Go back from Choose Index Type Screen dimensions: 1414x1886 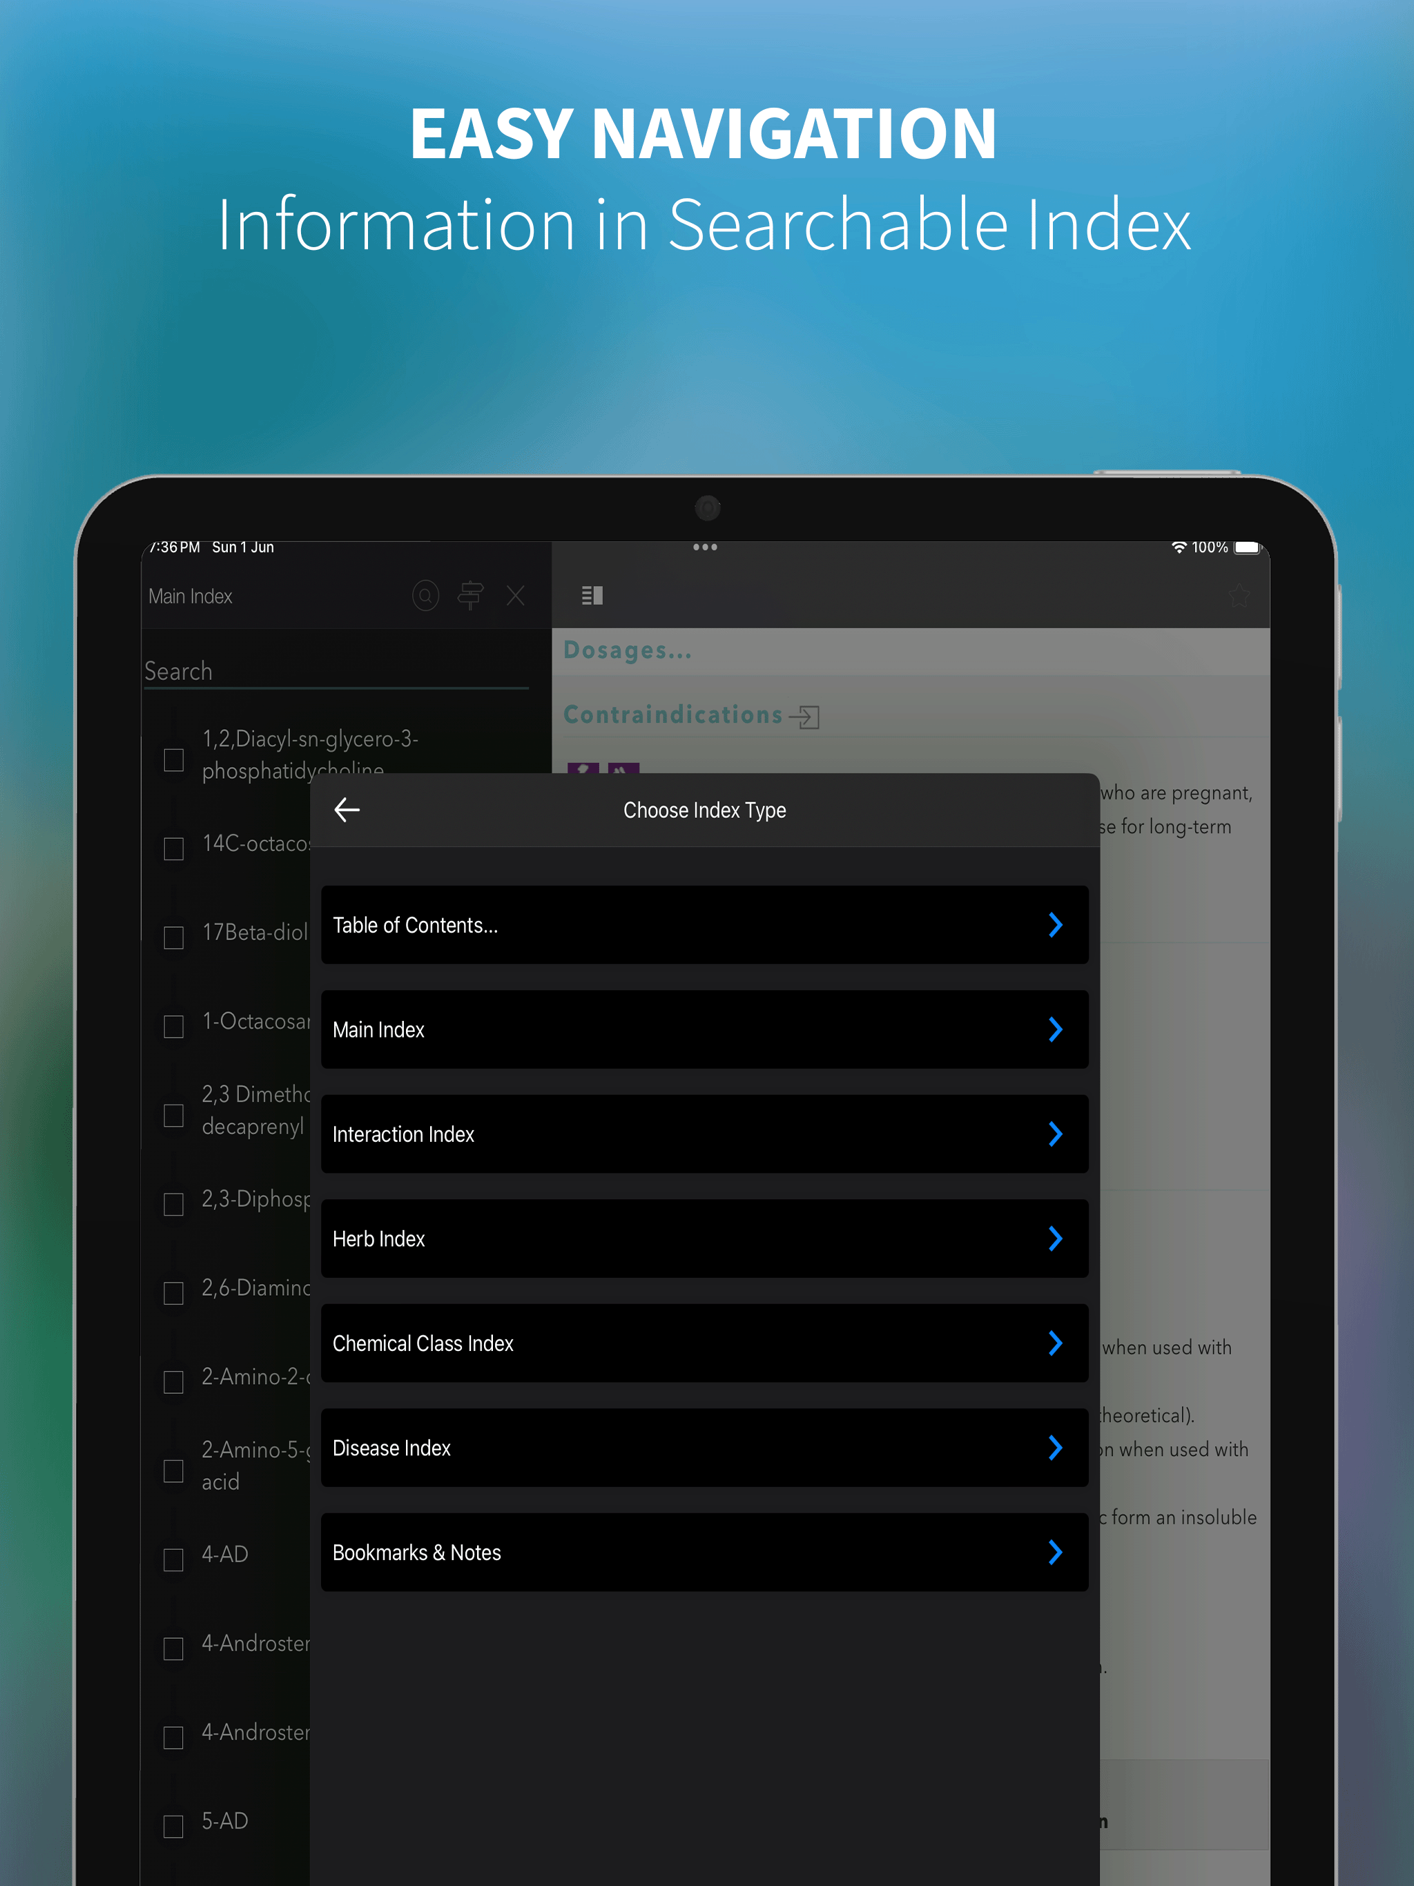347,810
